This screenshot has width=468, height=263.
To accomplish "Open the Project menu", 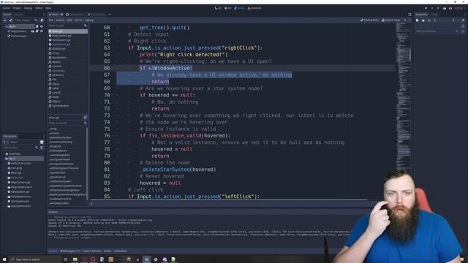I will 17,8.
